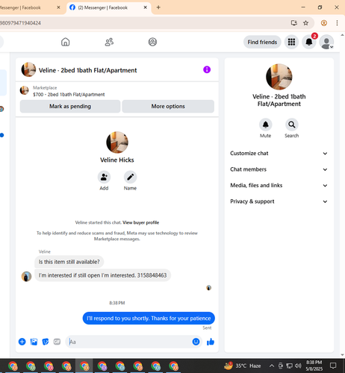This screenshot has width=345, height=373.
Task: Expand Media, files and links section
Action: point(279,185)
